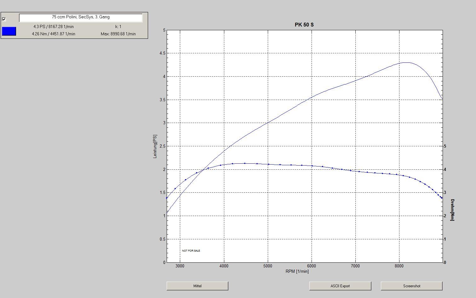This screenshot has height=298, width=476.
Task: Click the 'Leistung[PS]' left axis label
Action: (155, 146)
